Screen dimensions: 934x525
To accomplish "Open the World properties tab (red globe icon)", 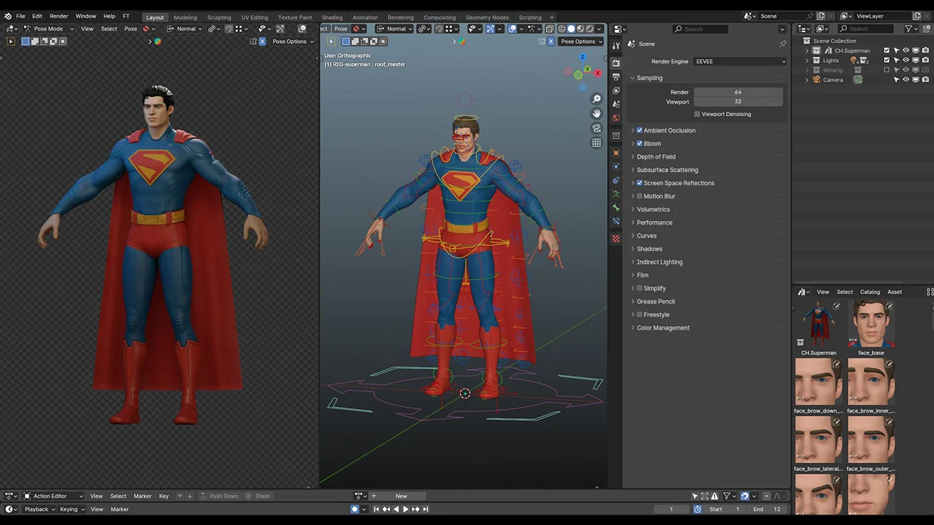I will pyautogui.click(x=616, y=117).
